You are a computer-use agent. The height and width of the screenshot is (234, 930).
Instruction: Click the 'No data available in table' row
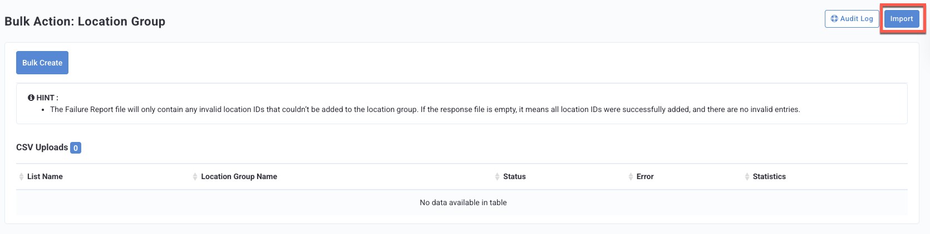pos(462,202)
